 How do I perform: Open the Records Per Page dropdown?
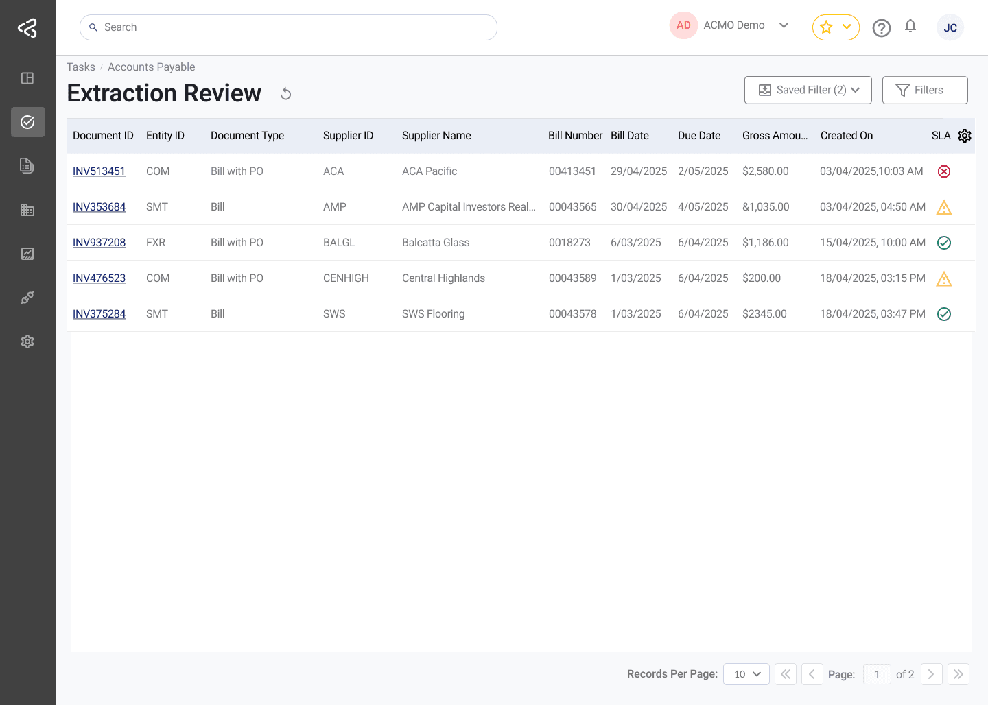pyautogui.click(x=746, y=674)
